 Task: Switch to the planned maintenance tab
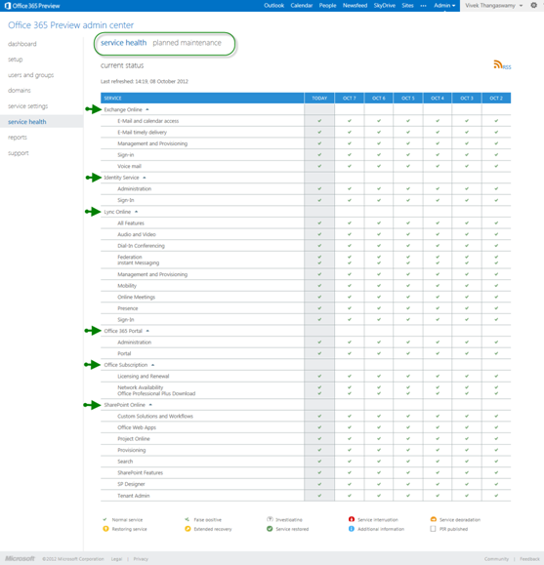pyautogui.click(x=187, y=43)
